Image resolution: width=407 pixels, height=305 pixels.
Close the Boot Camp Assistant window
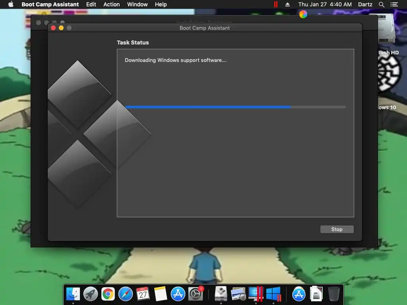tap(53, 28)
